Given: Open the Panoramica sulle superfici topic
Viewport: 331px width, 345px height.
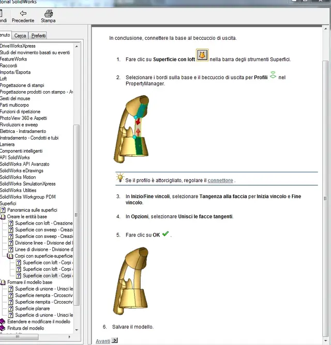Looking at the screenshot, I should (32, 210).
